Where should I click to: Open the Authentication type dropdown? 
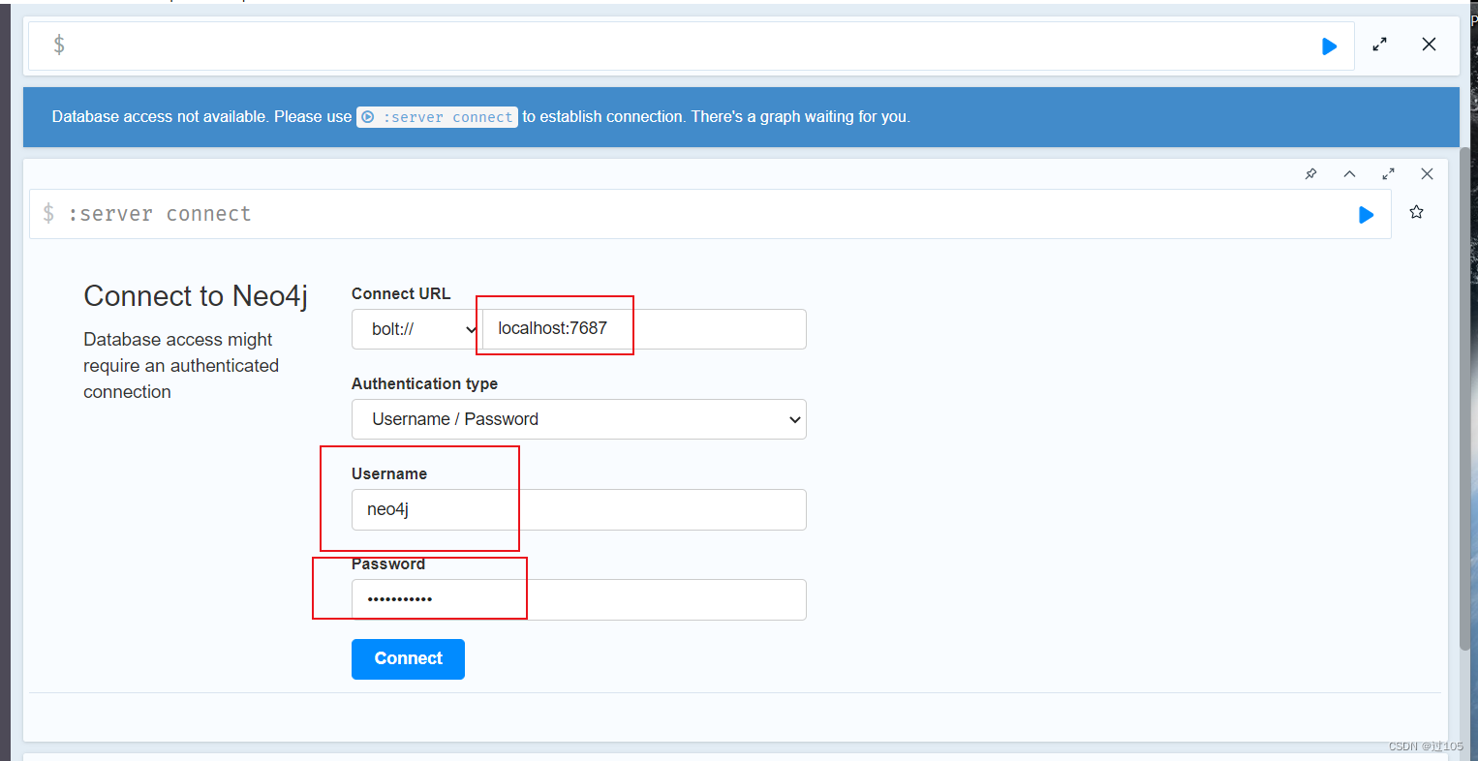pos(579,419)
